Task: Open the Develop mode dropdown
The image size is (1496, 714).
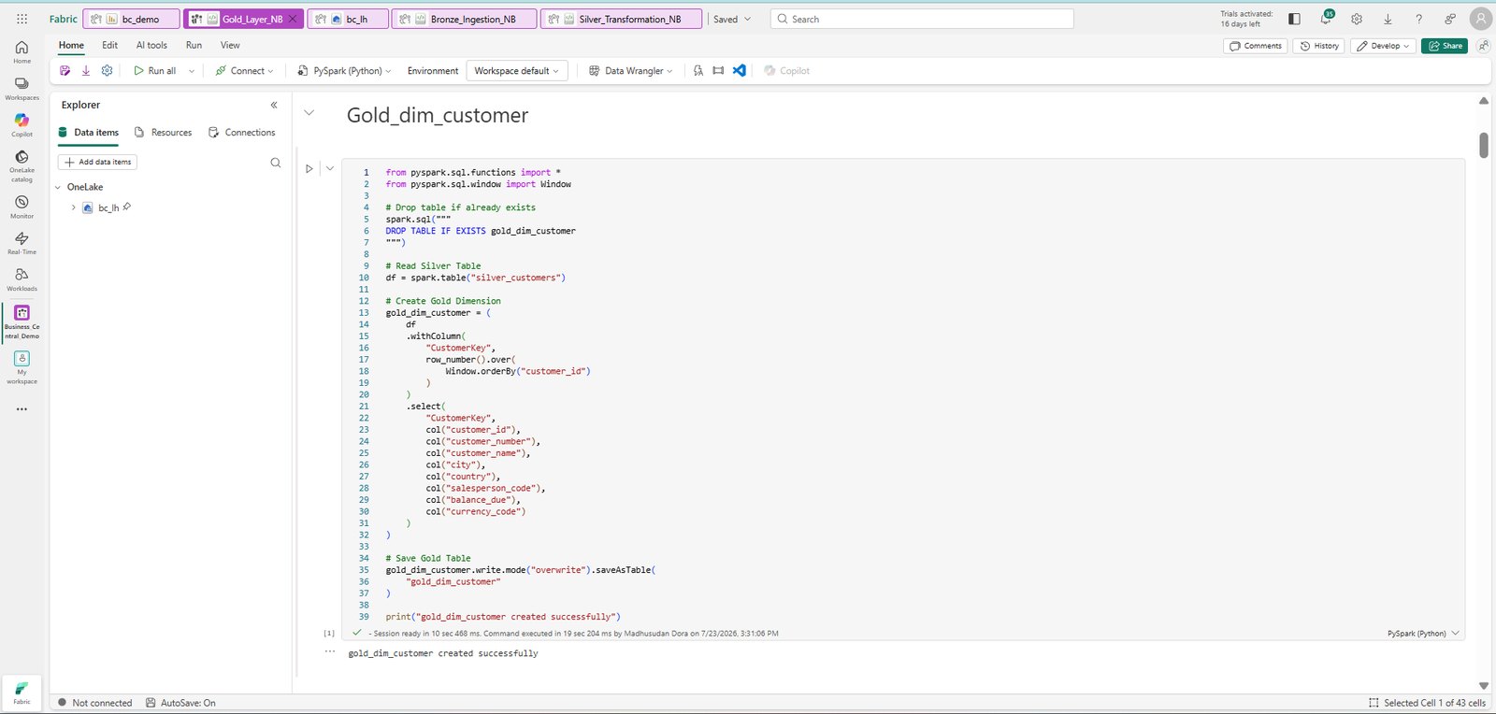Action: (x=1383, y=46)
